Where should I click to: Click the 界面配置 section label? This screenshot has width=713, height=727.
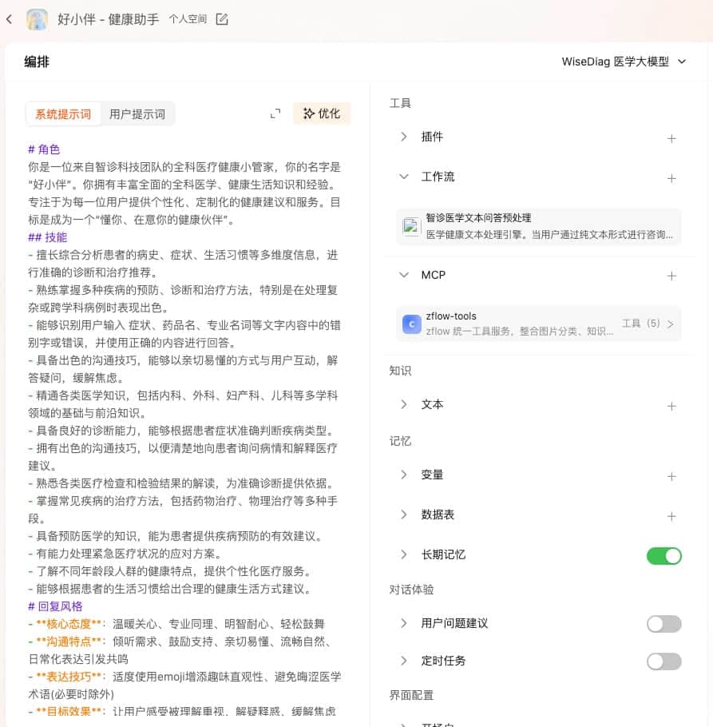click(411, 696)
